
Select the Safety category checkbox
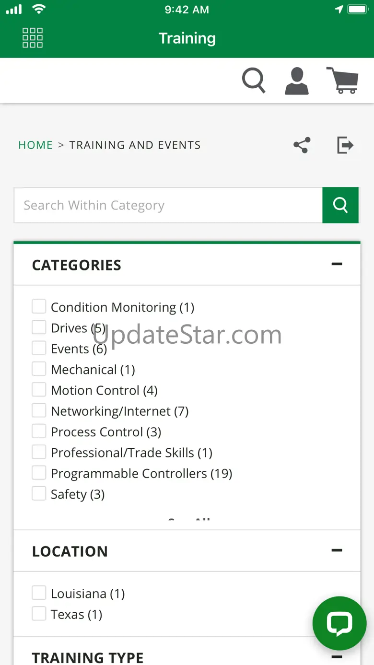point(39,493)
